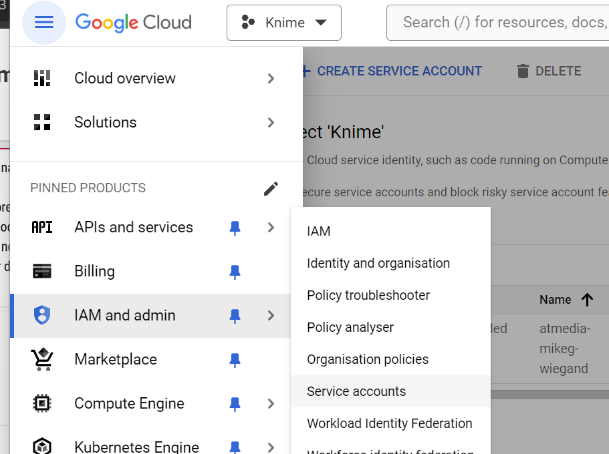
Task: Click Create Service Account button
Action: 392,71
